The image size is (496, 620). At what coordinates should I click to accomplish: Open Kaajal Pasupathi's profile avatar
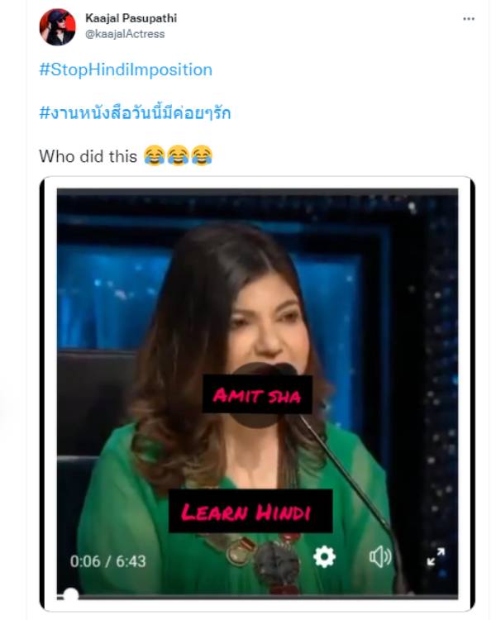coord(57,27)
